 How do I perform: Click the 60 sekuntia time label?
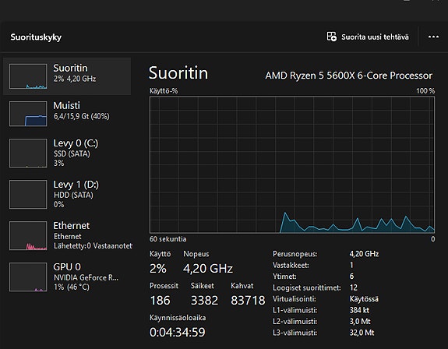point(168,239)
